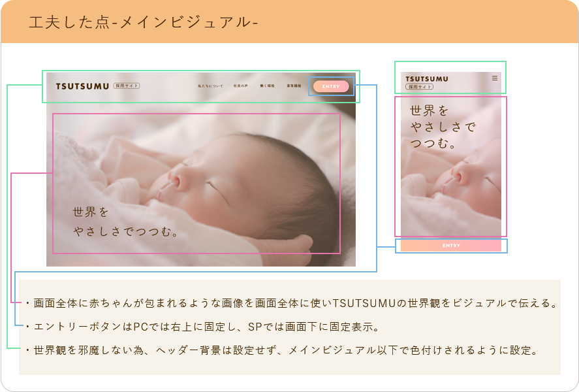Image resolution: width=579 pixels, height=392 pixels.
Task: Click the TSUTSUMU logo in mobile header
Action: [426, 78]
